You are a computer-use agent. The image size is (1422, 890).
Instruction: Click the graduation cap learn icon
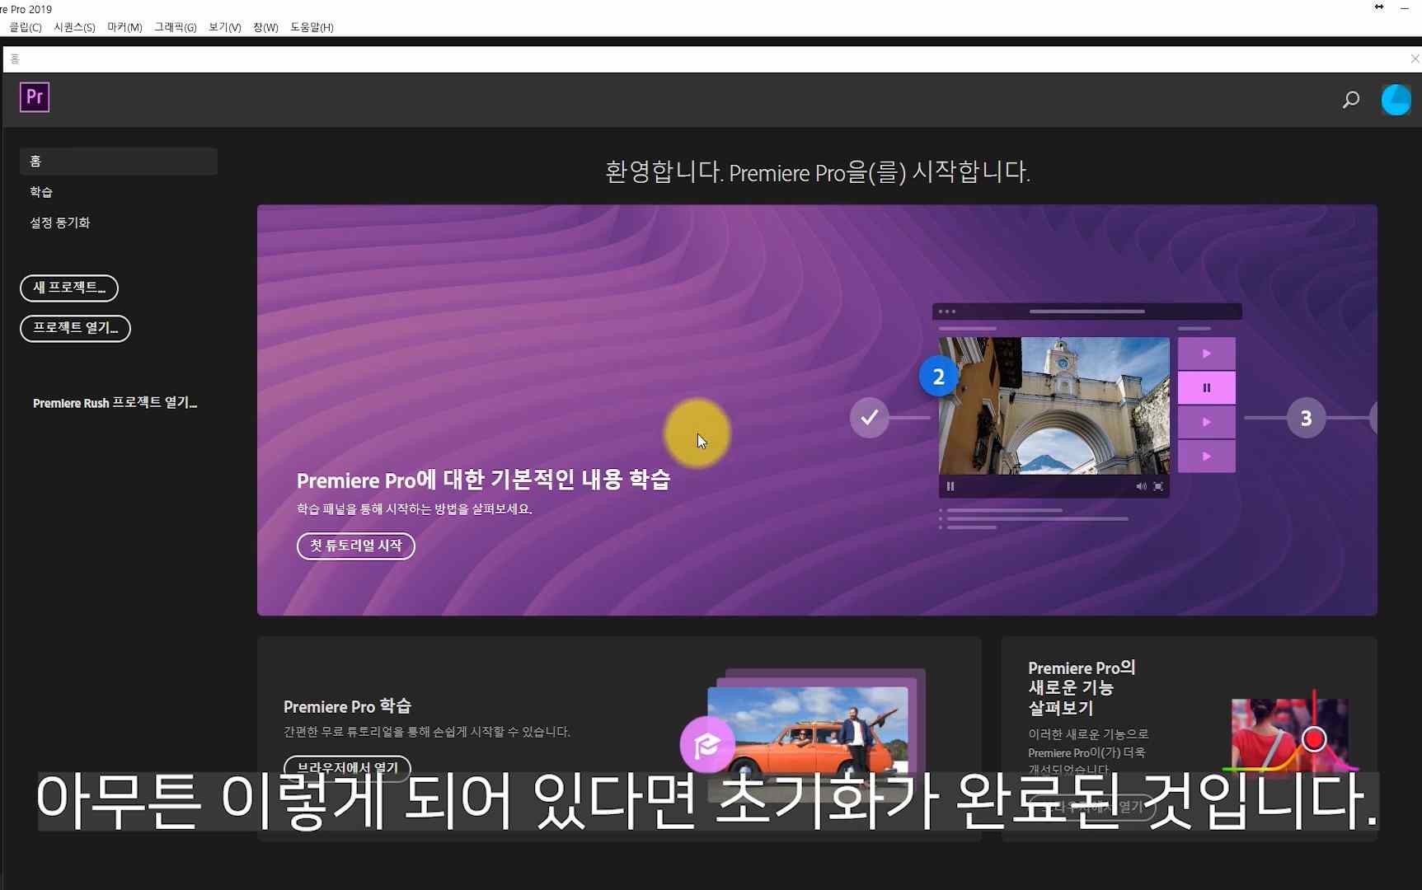(x=706, y=745)
